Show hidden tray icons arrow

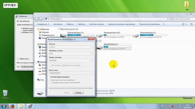166,106
